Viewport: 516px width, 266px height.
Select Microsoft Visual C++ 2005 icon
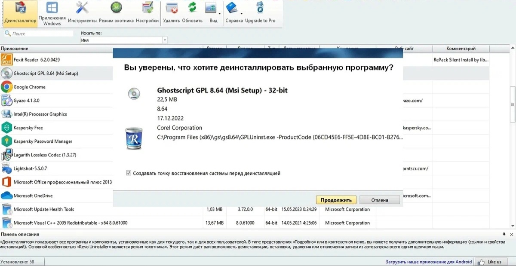(x=6, y=223)
